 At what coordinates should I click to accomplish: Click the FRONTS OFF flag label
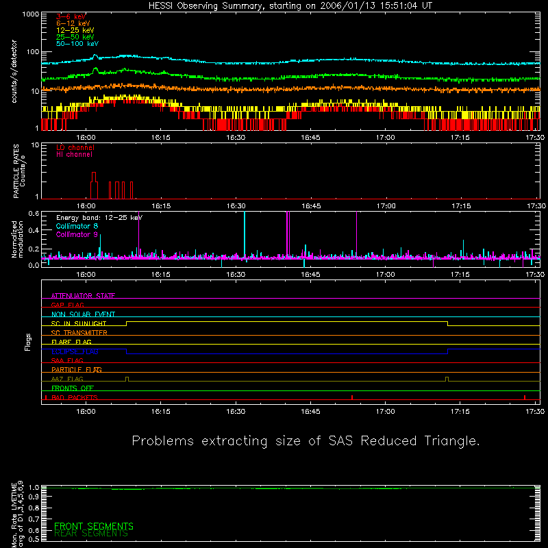[x=73, y=388]
